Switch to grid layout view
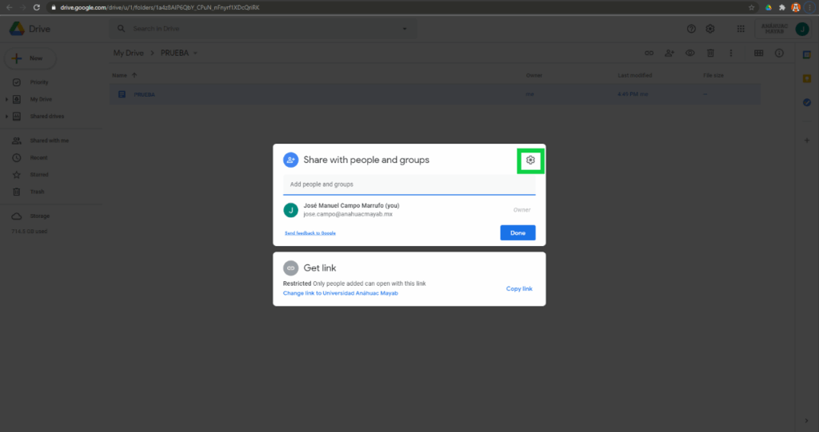The height and width of the screenshot is (432, 819). click(758, 54)
